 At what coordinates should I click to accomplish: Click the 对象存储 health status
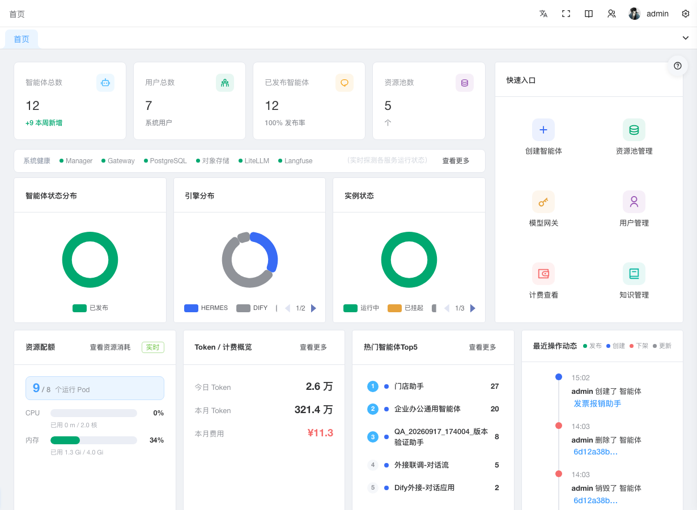coord(212,161)
